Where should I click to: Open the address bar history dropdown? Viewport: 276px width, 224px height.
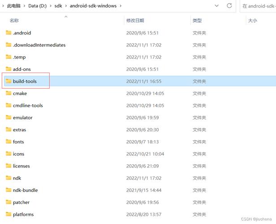coord(217,6)
